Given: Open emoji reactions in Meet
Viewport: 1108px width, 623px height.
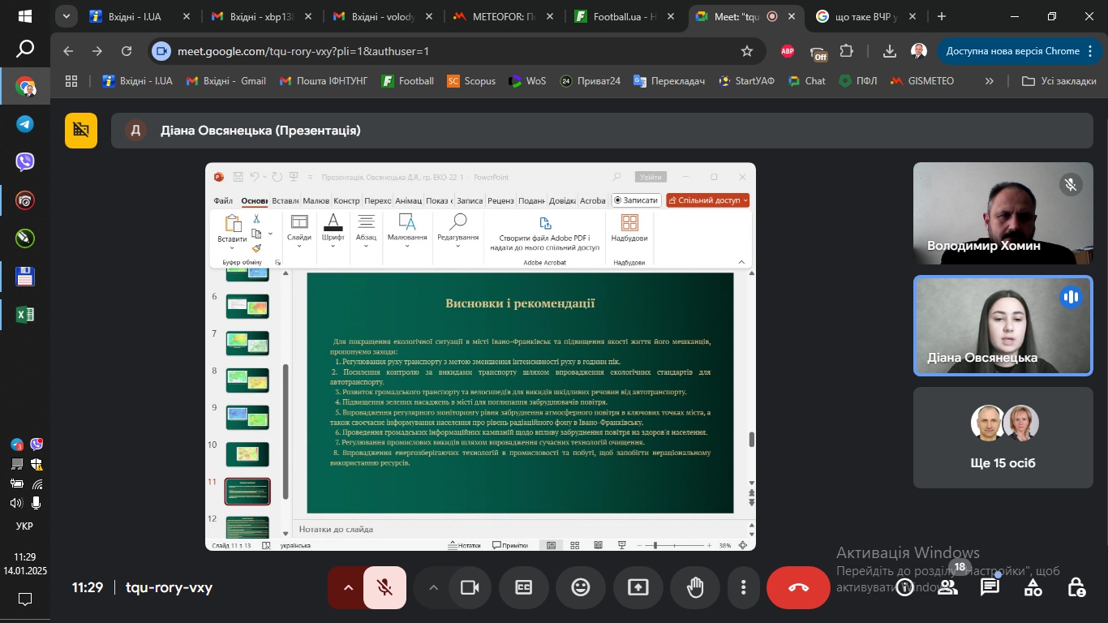Looking at the screenshot, I should (x=581, y=587).
